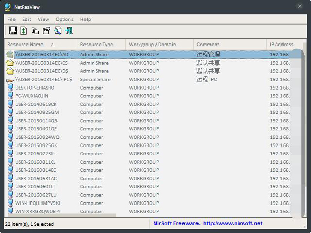The image size is (311, 233).
Task: Click the computer icon for USER-20150925GK
Action: tap(10, 145)
